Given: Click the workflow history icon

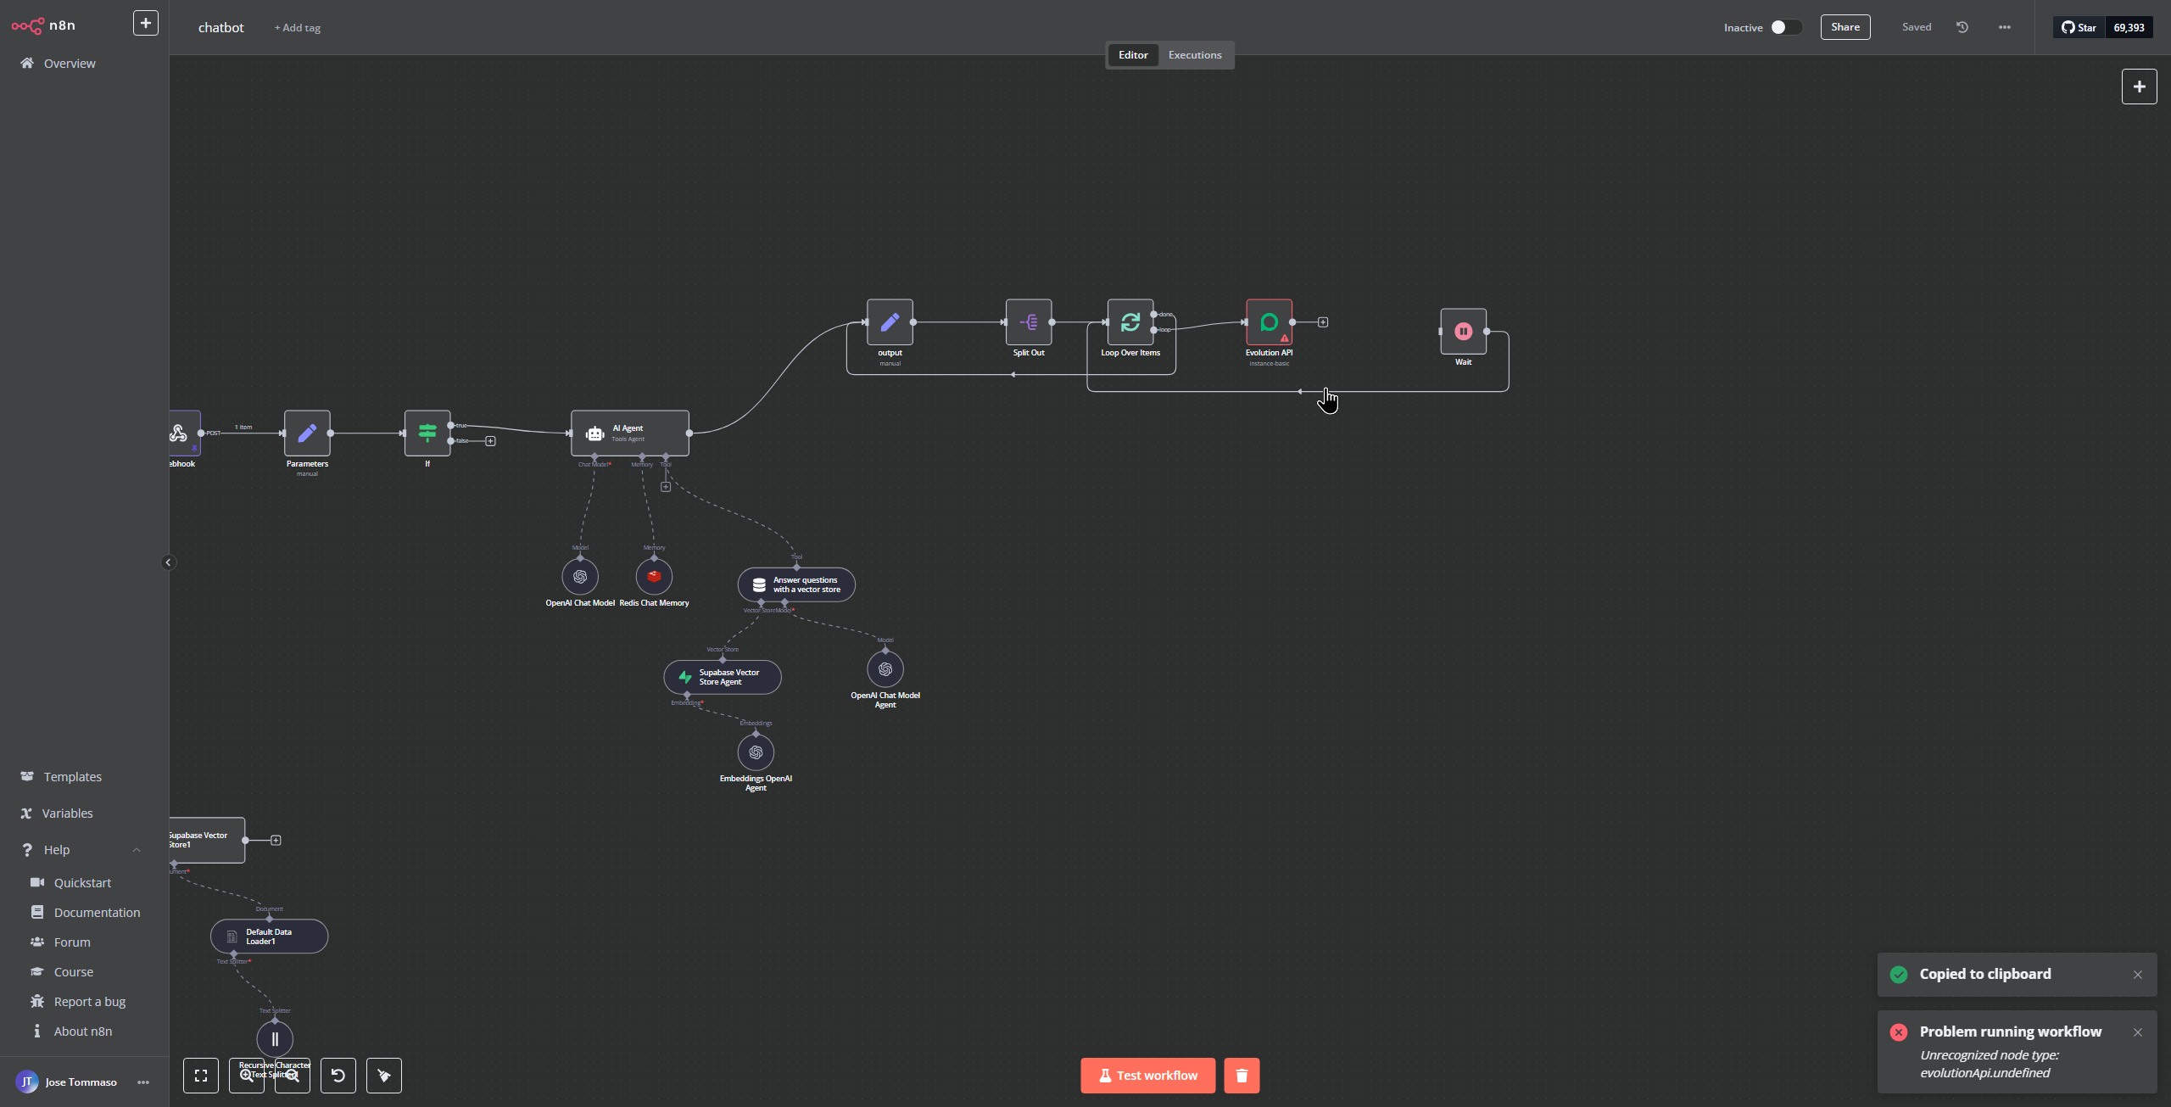Looking at the screenshot, I should point(1962,27).
